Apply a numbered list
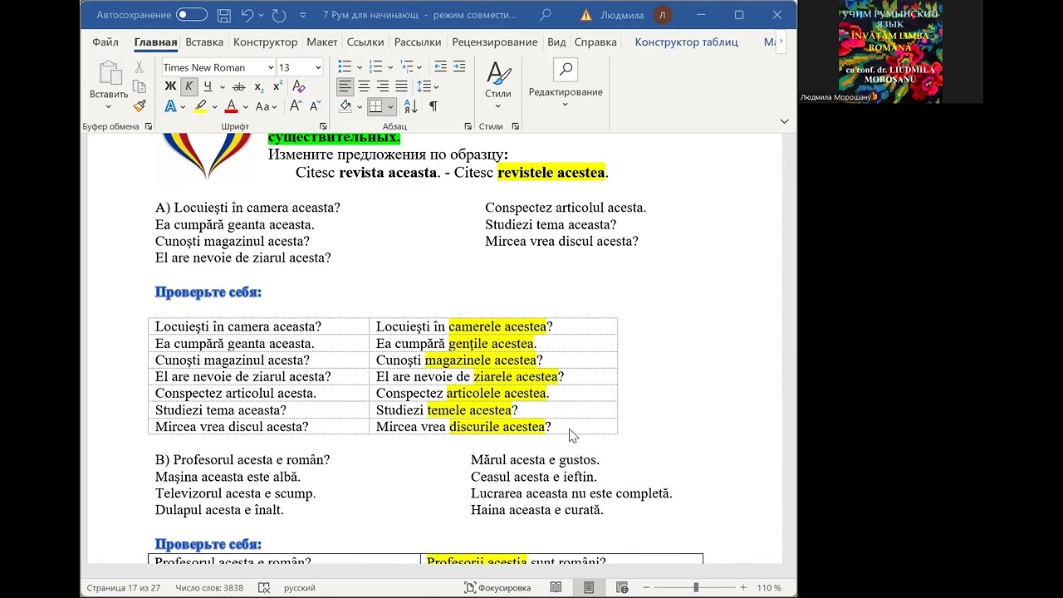Image resolution: width=1063 pixels, height=598 pixels. [x=375, y=67]
